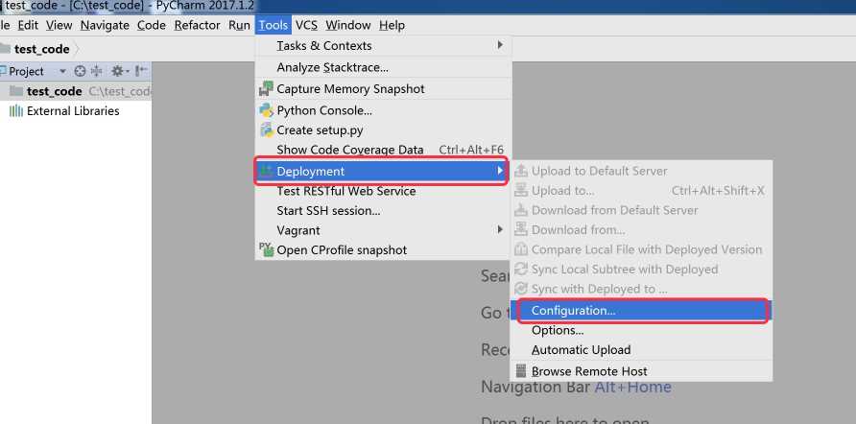Click the Capture Memory Snapshot icon

[x=266, y=89]
